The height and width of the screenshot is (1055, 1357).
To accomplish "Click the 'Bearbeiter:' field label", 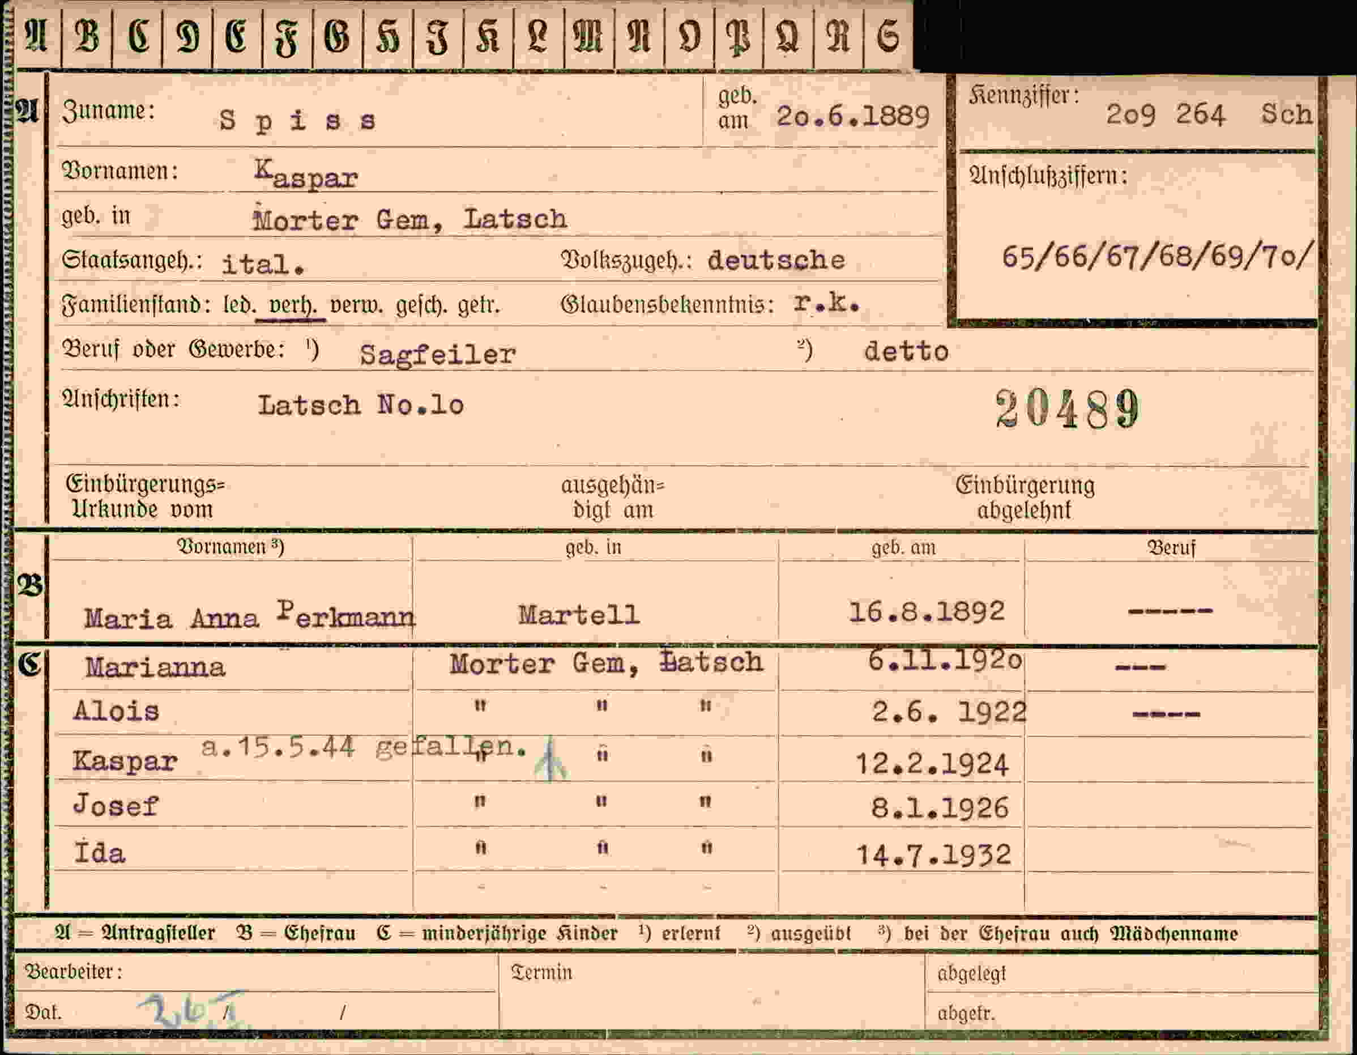I will pyautogui.click(x=73, y=972).
